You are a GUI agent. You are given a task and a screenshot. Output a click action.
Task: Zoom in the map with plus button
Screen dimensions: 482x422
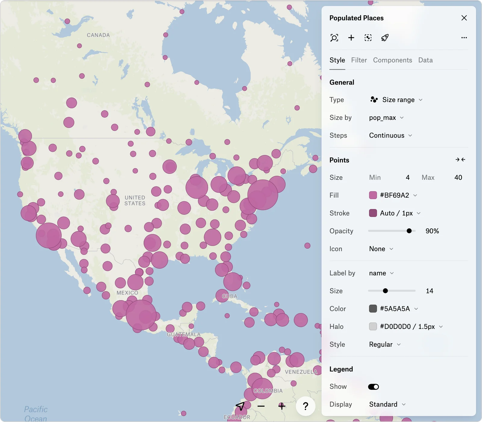coord(282,406)
